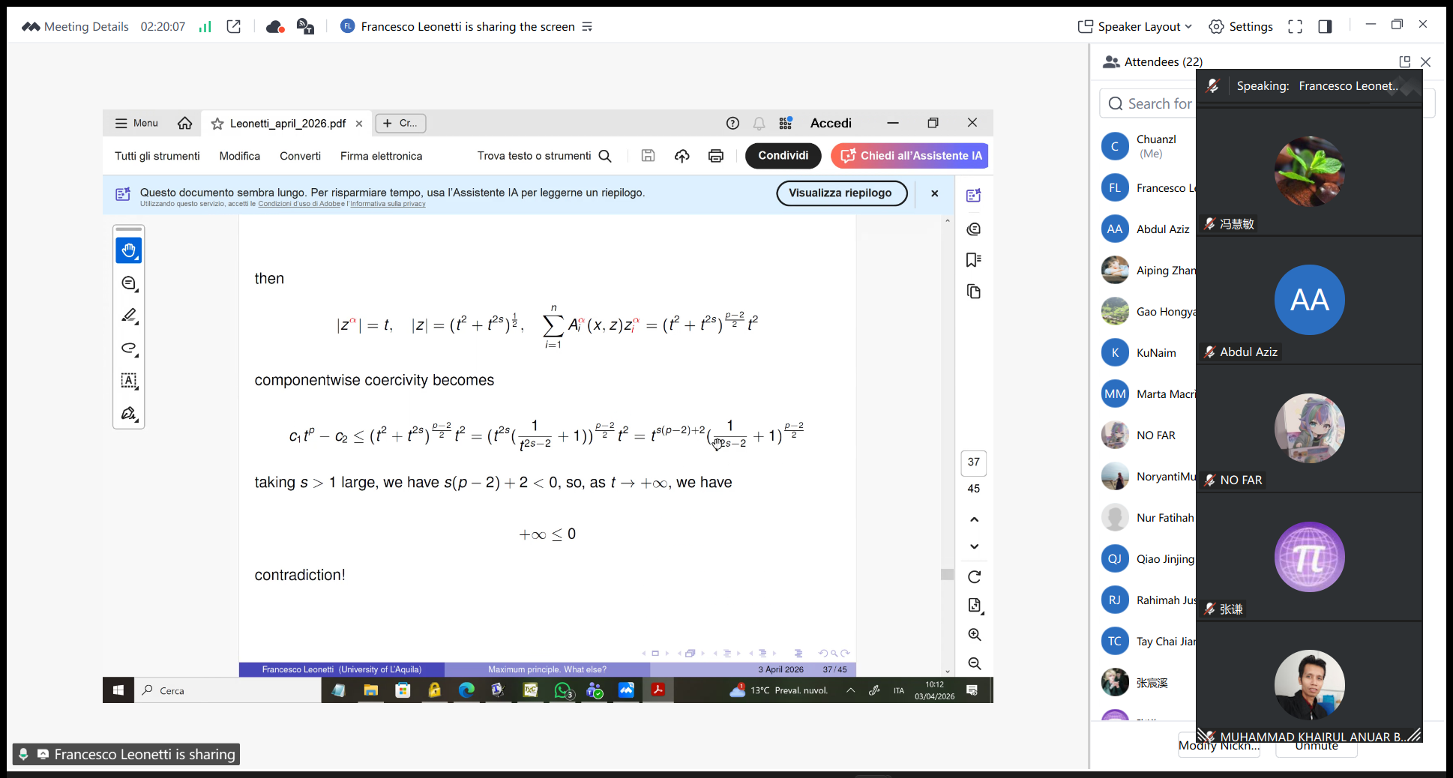This screenshot has height=778, width=1453.
Task: Enter full screen mode icon
Action: [x=1295, y=27]
